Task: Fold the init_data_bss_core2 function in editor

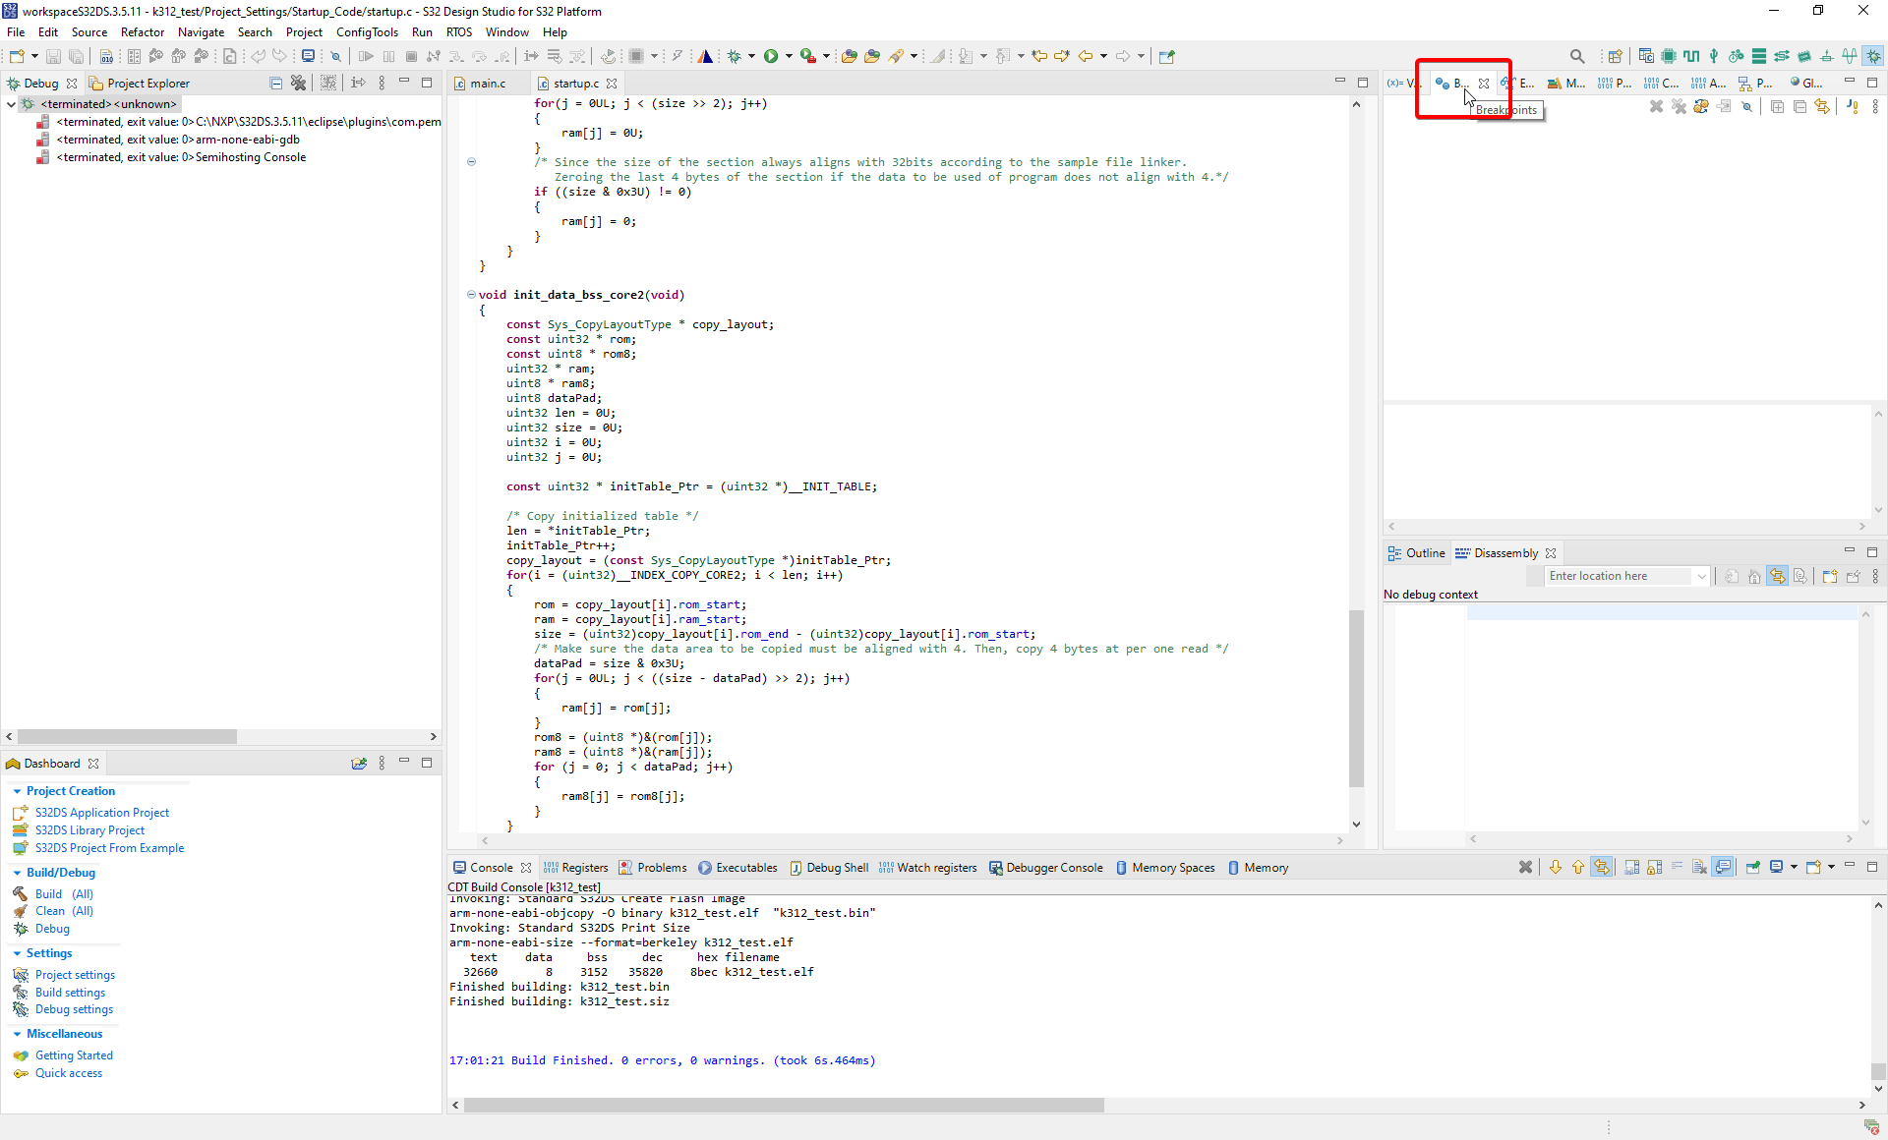Action: 471,294
